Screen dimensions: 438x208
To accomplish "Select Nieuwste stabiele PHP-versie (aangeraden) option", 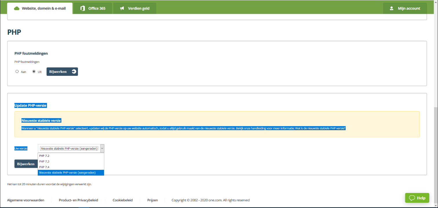I will pos(71,173).
